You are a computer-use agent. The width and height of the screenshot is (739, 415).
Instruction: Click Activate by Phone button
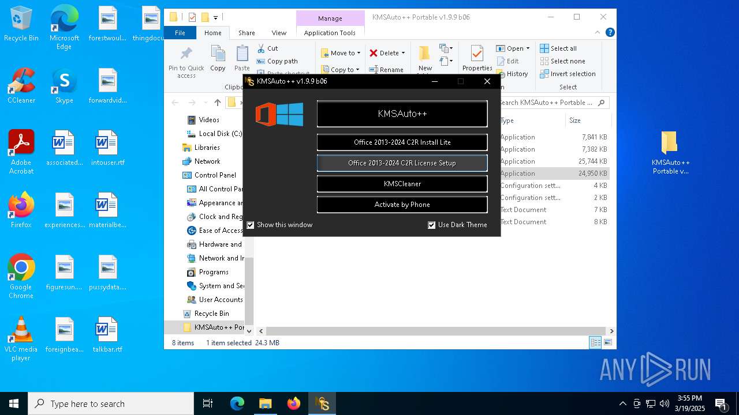click(x=402, y=205)
